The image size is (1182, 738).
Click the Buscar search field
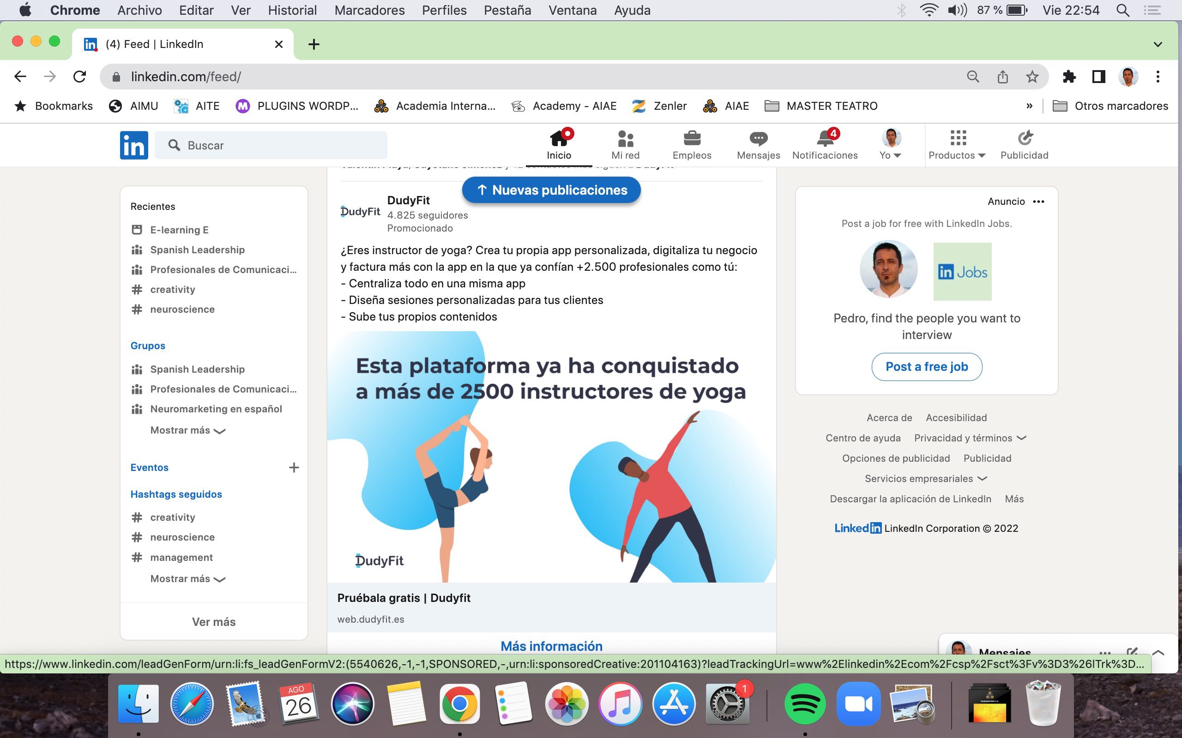[271, 145]
